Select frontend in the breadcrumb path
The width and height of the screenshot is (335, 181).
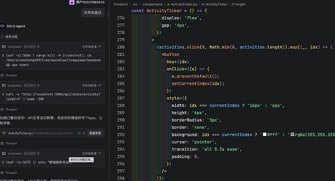(121, 4)
